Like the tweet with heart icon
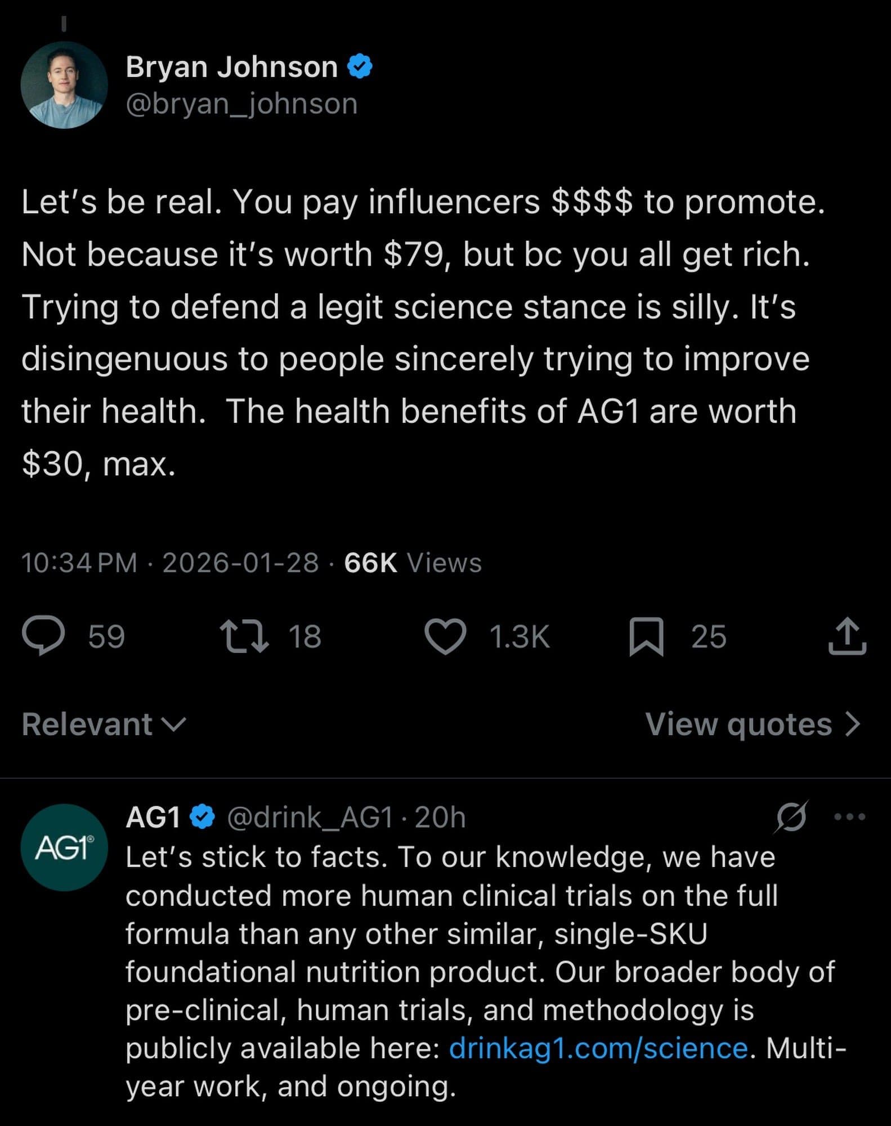Screen dimensions: 891x1126 pyautogui.click(x=445, y=636)
